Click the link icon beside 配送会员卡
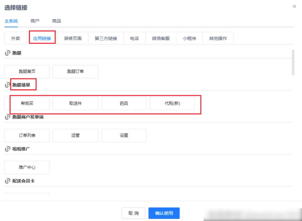 [7, 181]
